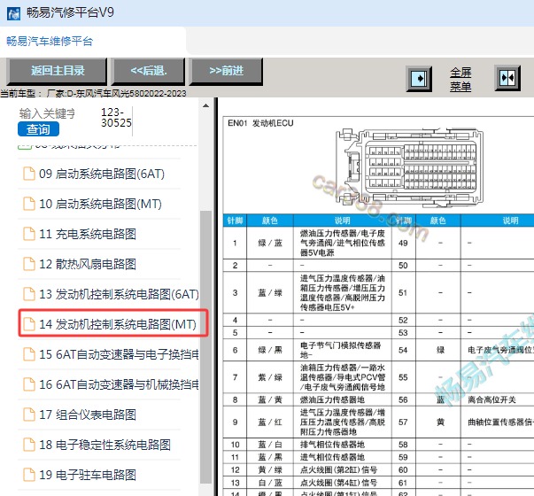Click document icon of item 14
The image size is (534, 496).
(29, 324)
